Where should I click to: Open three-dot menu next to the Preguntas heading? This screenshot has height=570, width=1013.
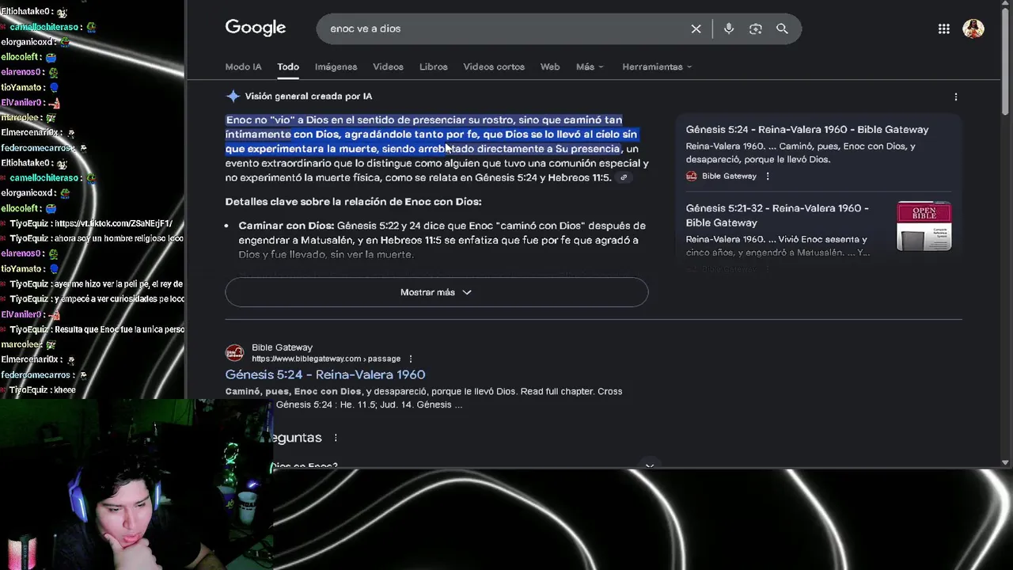(336, 438)
